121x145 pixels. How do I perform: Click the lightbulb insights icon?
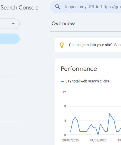click(x=62, y=45)
